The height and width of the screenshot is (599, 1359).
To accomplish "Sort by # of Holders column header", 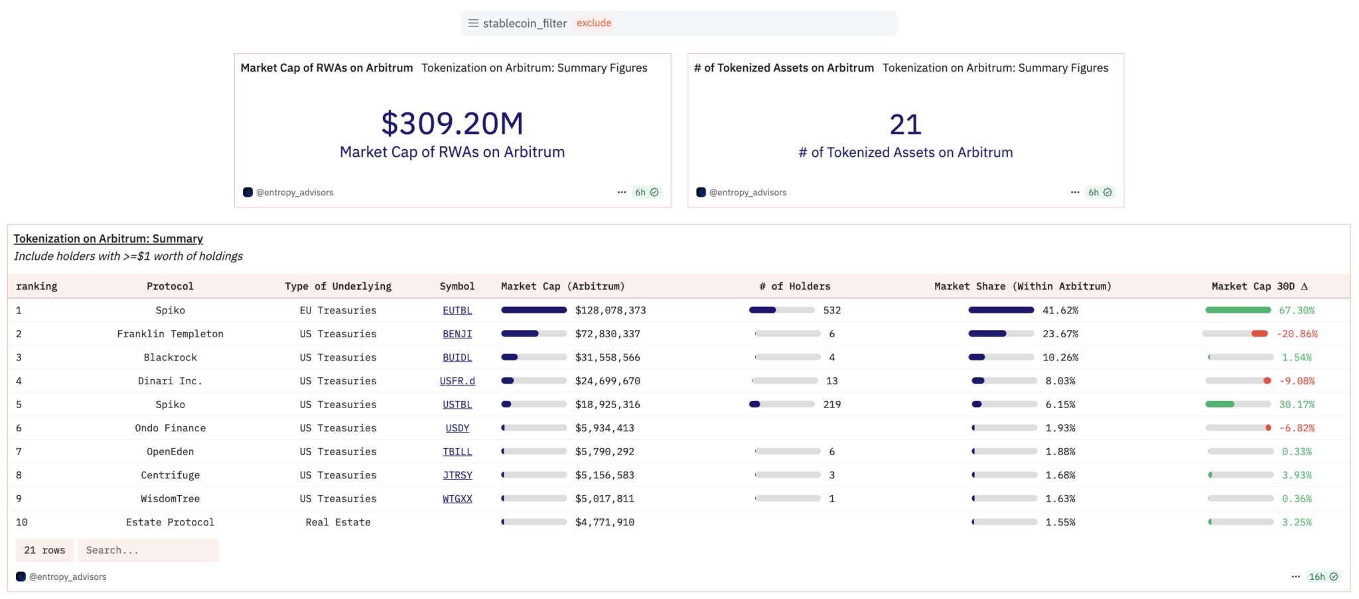I will coord(794,286).
